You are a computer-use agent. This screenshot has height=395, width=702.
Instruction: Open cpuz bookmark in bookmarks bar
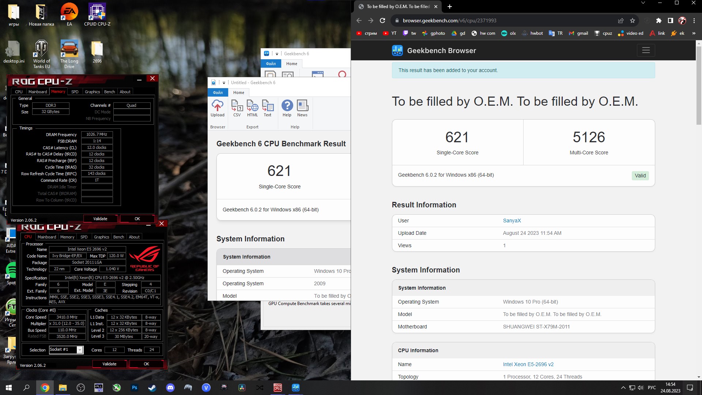(603, 33)
